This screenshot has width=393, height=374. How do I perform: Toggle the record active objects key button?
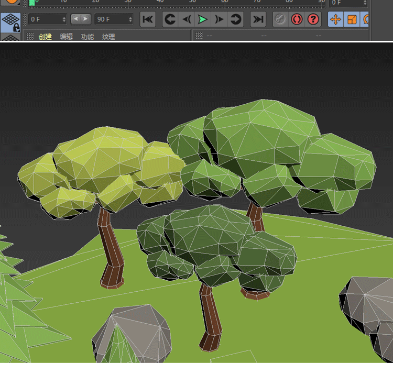281,19
